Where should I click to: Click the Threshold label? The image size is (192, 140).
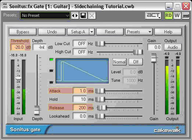point(19,41)
